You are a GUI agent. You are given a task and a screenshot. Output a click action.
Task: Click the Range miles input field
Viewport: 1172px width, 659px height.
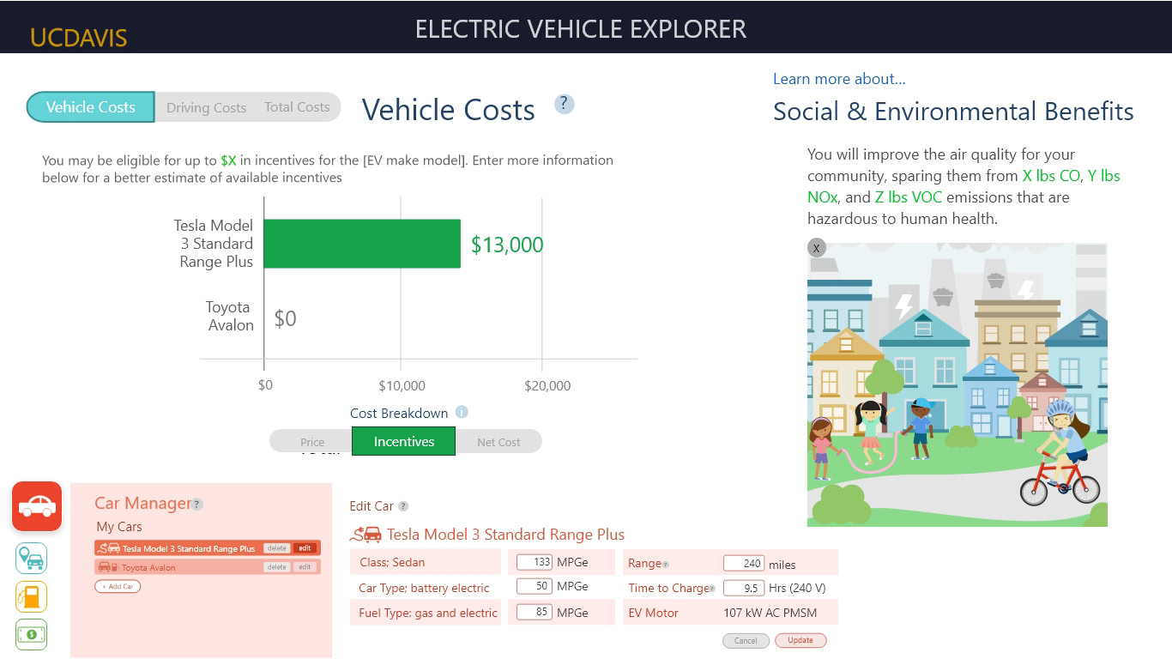[743, 564]
